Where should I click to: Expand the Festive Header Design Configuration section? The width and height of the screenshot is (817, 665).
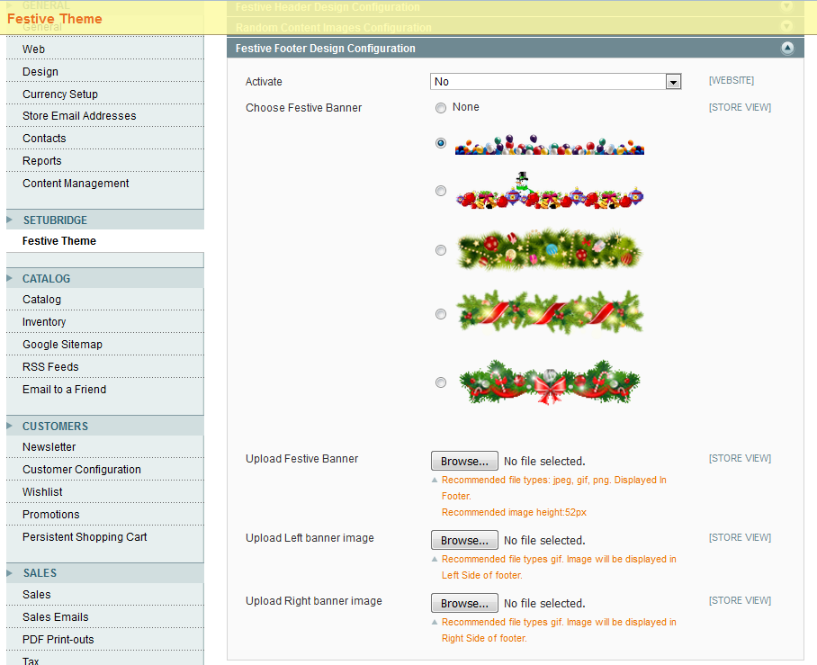[x=787, y=6]
